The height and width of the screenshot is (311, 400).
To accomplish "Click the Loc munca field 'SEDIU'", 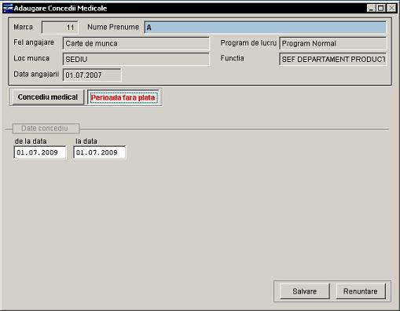I will 136,59.
